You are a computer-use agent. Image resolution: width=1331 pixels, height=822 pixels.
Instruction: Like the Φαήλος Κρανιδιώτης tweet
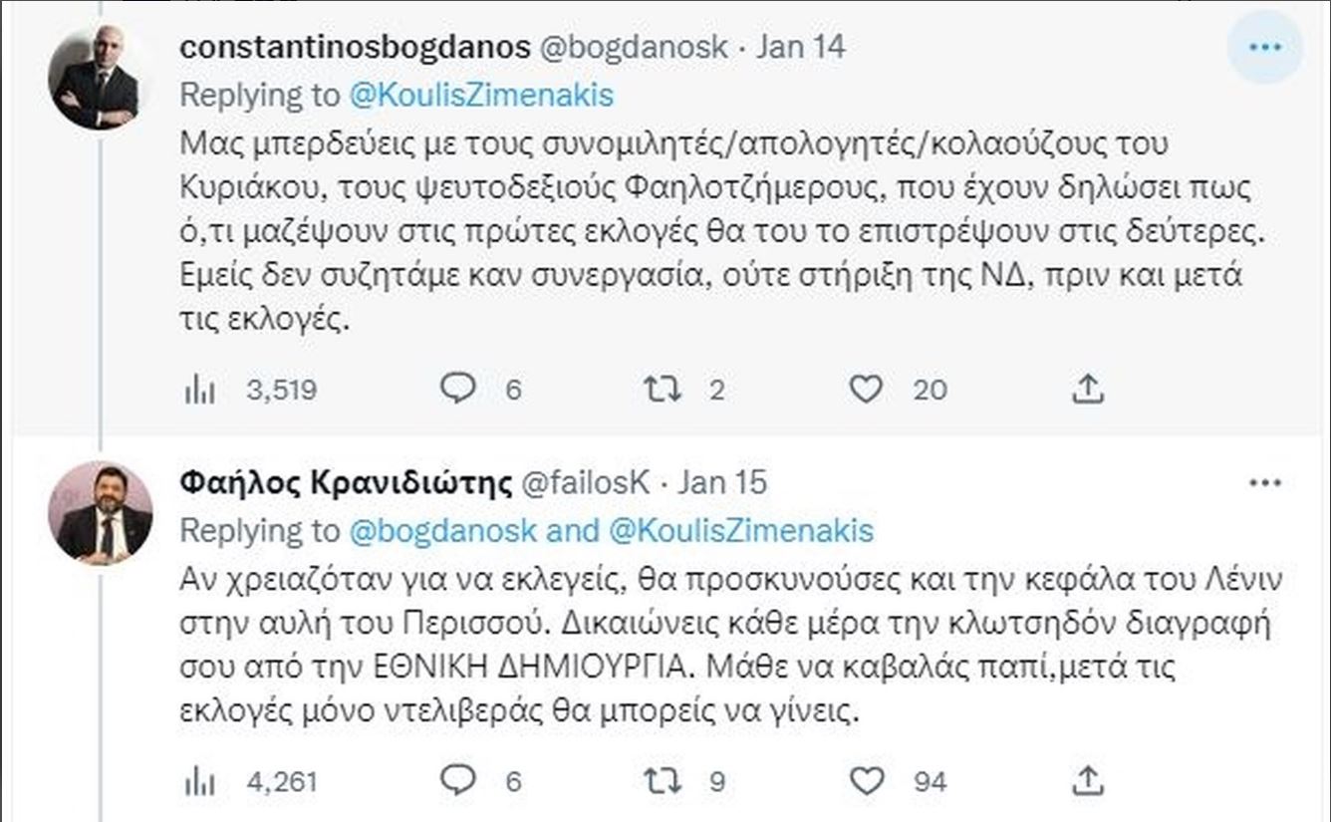(x=866, y=781)
